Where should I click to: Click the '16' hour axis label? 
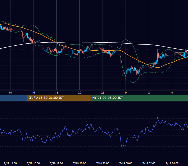coord(33,93)
